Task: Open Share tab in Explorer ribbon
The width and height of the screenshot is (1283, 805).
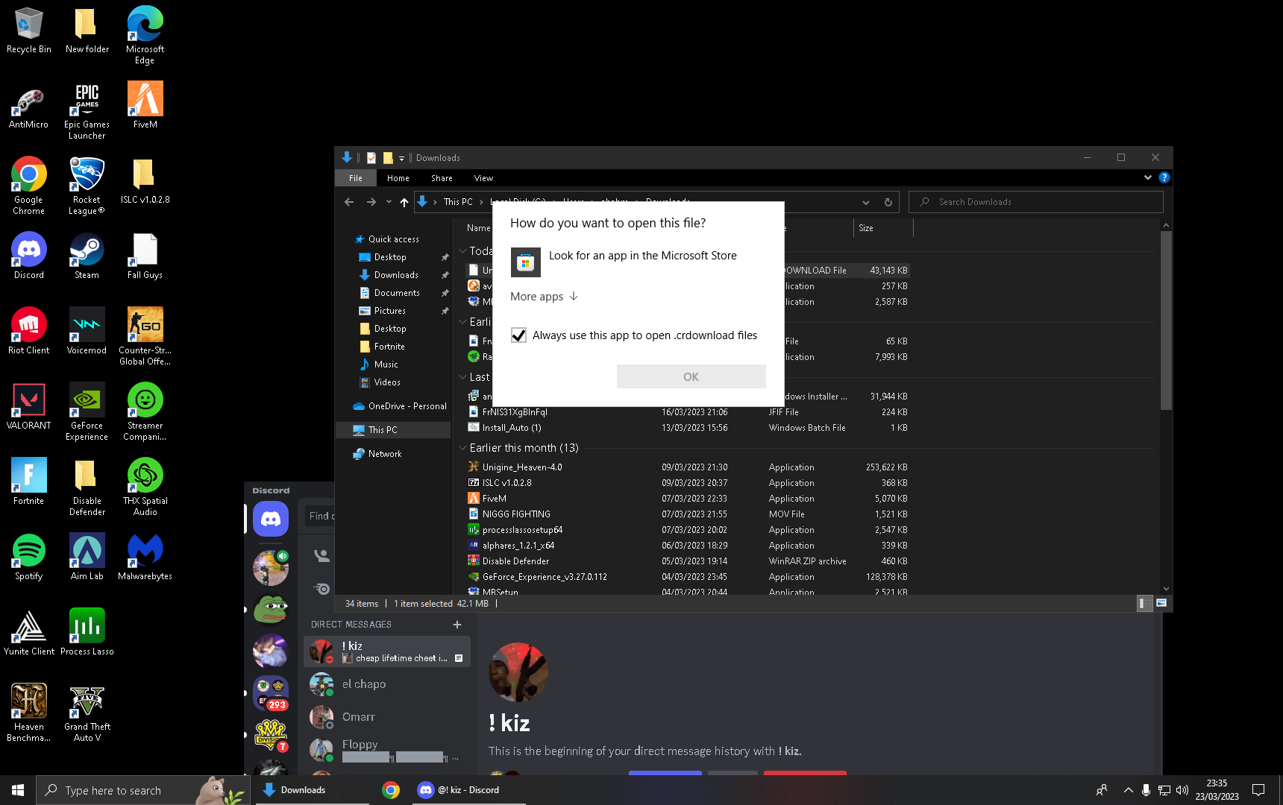Action: coord(442,178)
